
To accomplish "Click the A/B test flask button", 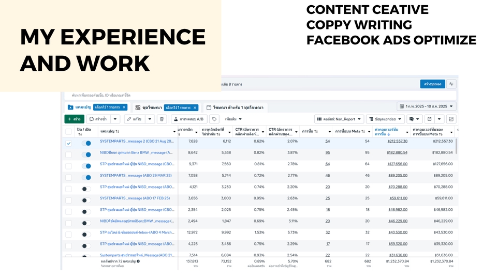I will [189, 119].
